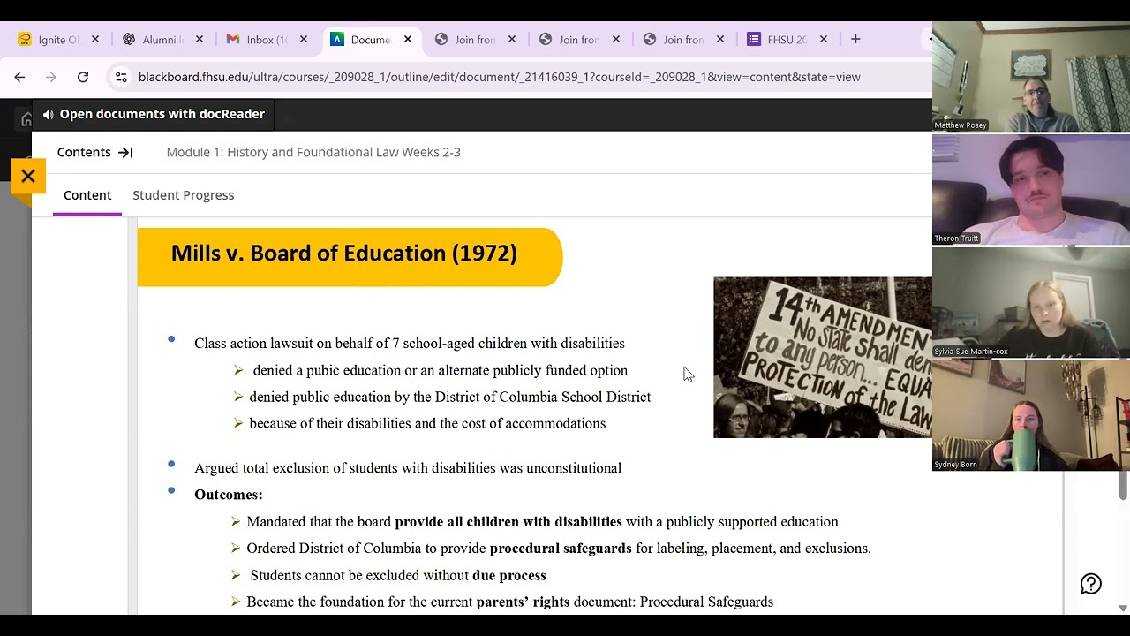Screen dimensions: 1130x636
Task: Reload the Blackboard page
Action: (x=83, y=77)
